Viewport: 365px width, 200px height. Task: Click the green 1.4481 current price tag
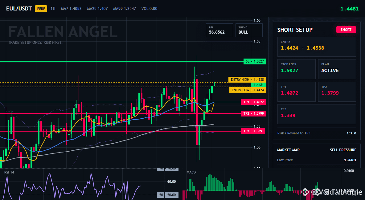pos(259,85)
